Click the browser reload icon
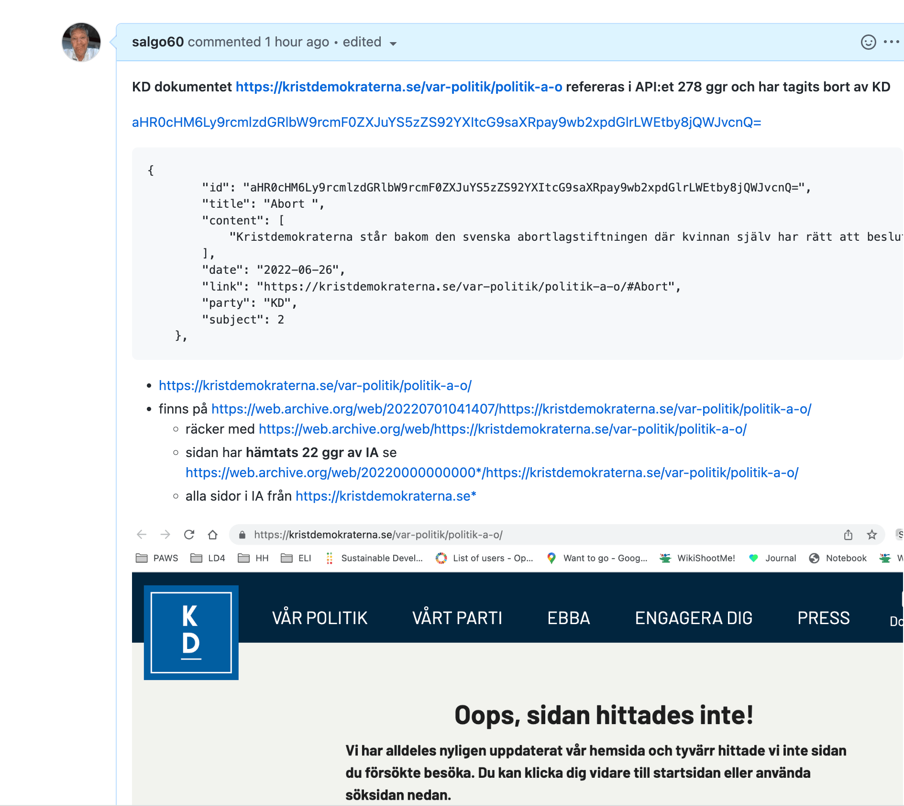The width and height of the screenshot is (904, 806). [189, 535]
